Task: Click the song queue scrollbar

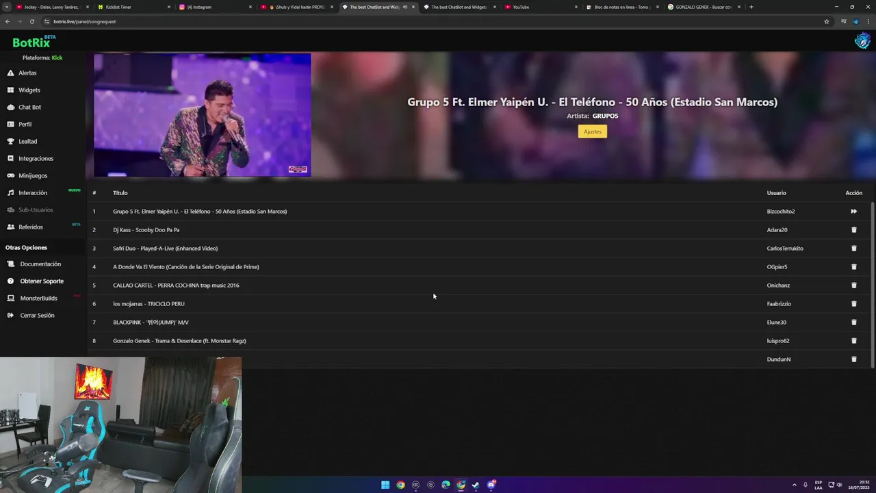Action: tap(872, 284)
